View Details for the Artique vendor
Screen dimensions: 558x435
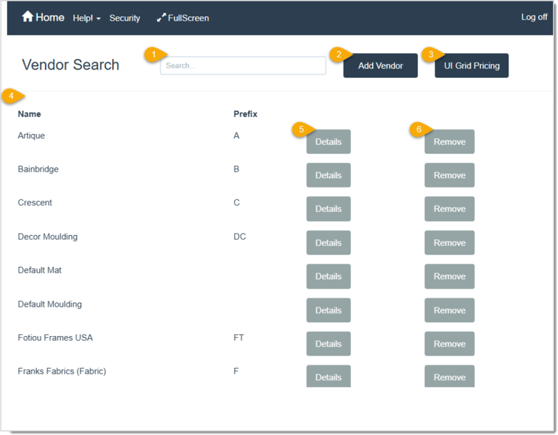pos(328,142)
